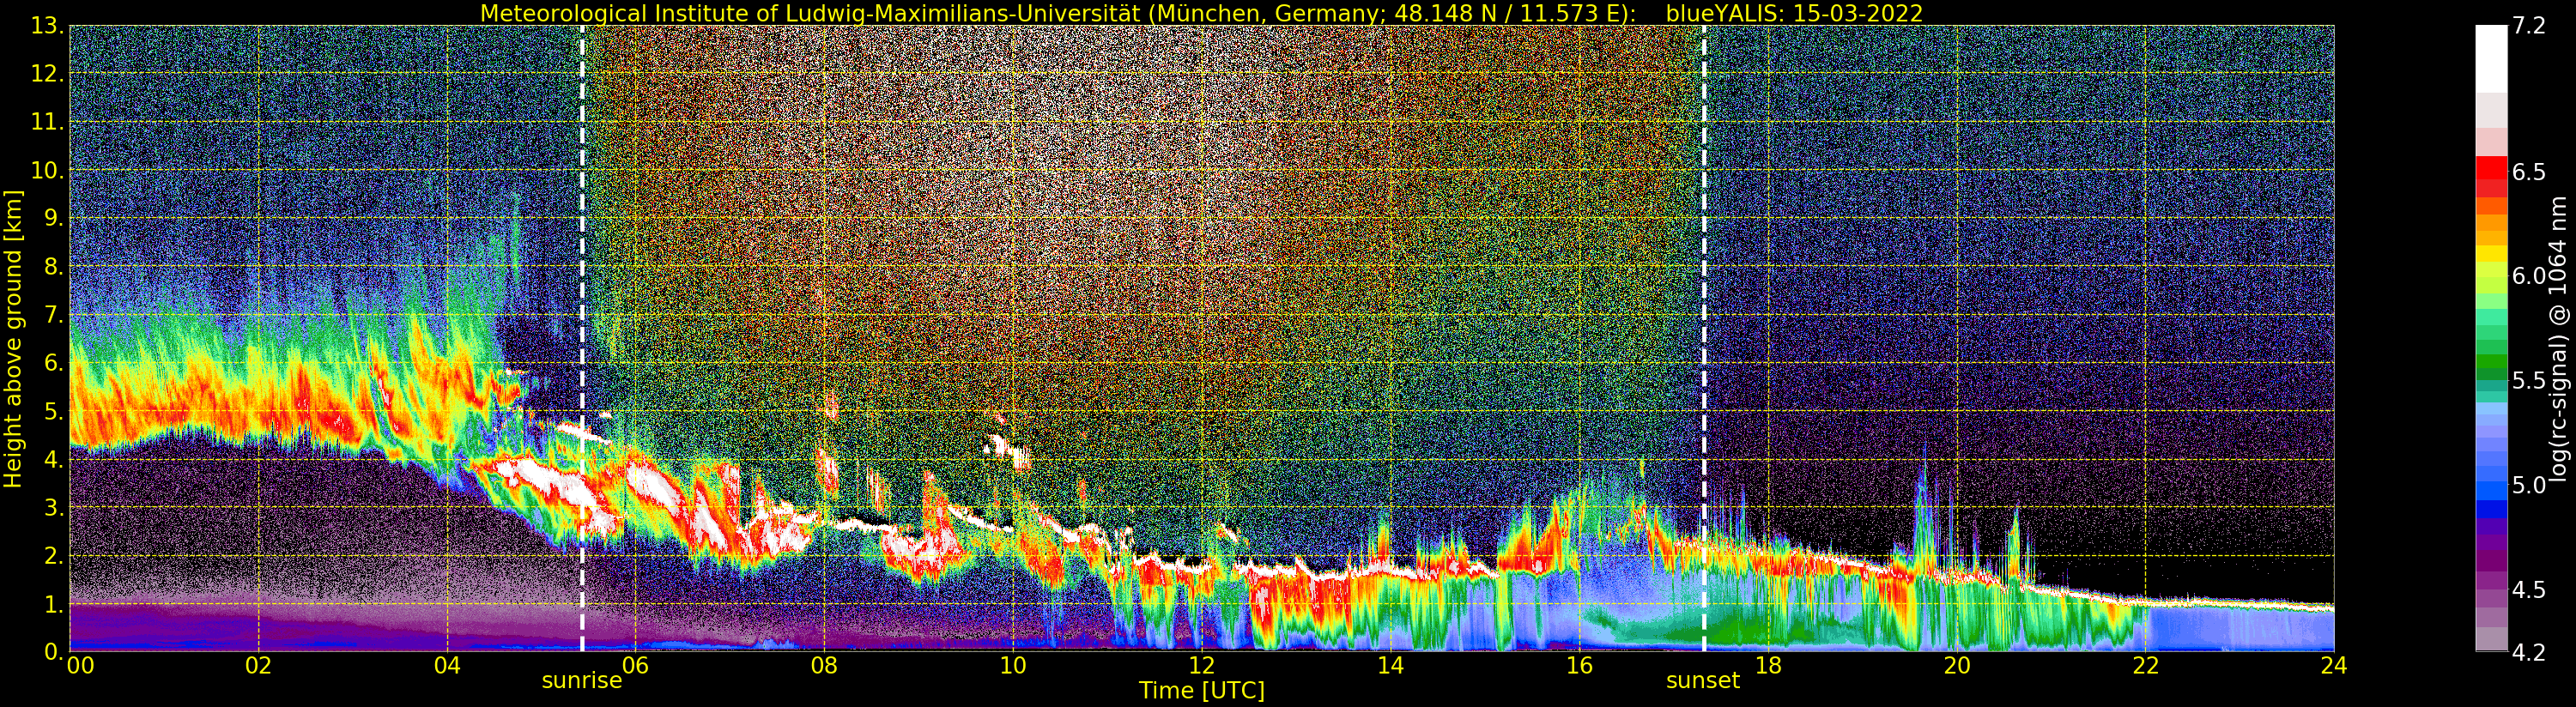Click the "4." height axis tick label
Viewport: 2576px width, 707px height.
54,459
